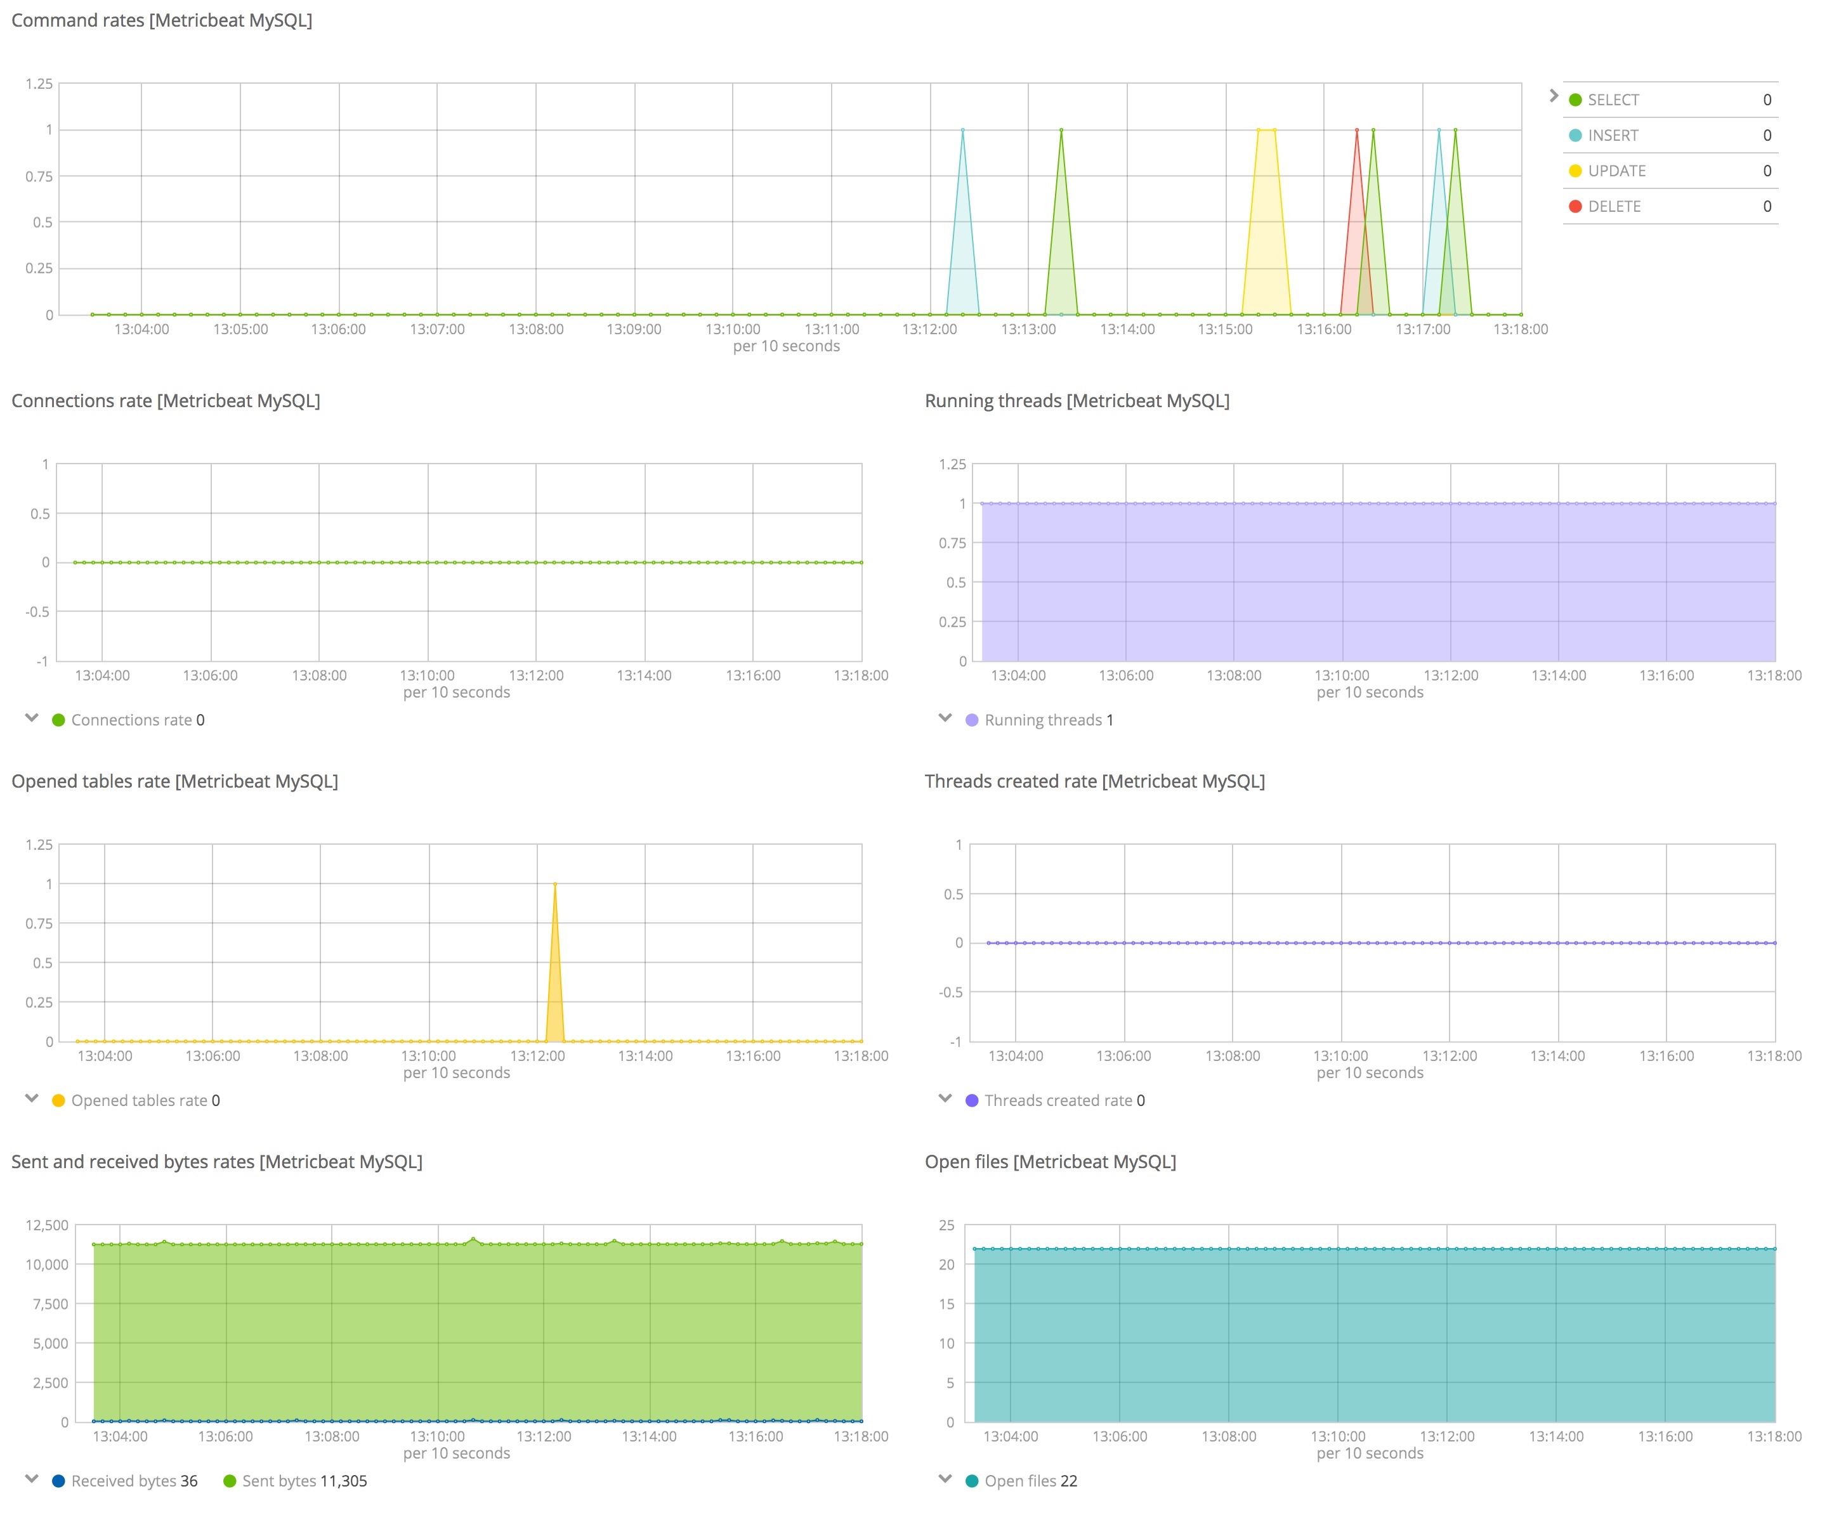Click the Connections rate panel title
Viewport: 1827px width, 1522px height.
pos(166,401)
